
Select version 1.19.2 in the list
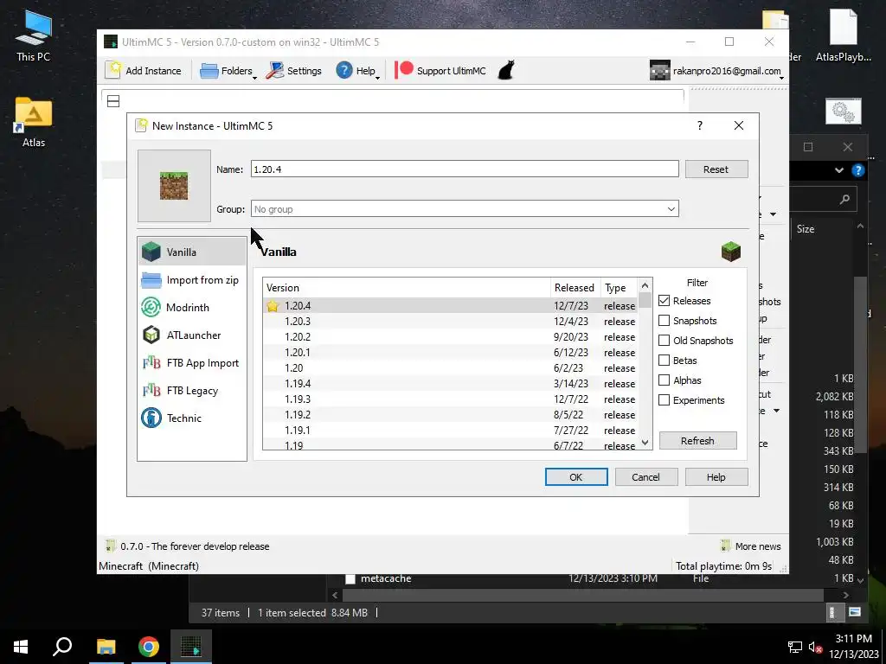[451, 414]
